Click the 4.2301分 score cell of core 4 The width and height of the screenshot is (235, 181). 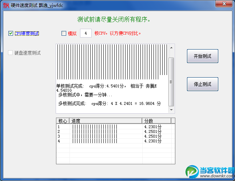pos(153,141)
